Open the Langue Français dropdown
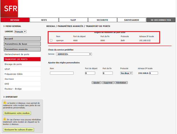177x134 pixels. click(21, 32)
